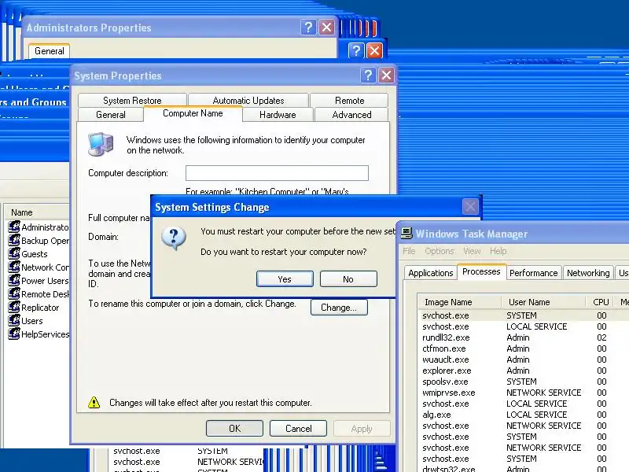
Task: Switch to Applications tab in Task Manager
Action: click(x=430, y=273)
